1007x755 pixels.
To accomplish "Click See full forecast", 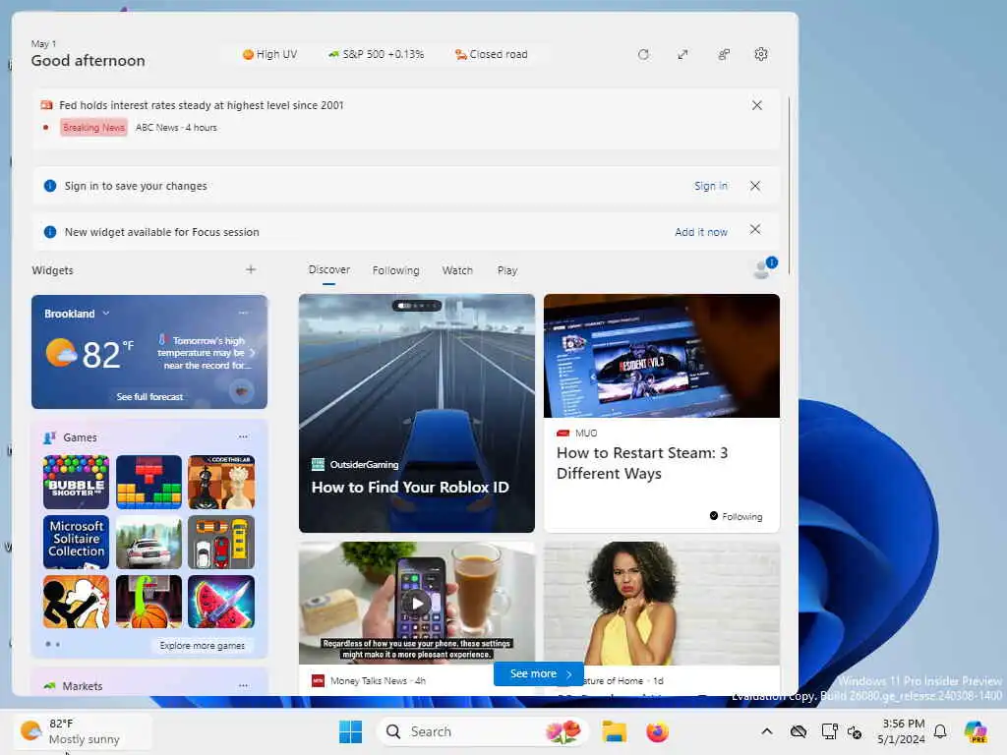I will coord(149,397).
